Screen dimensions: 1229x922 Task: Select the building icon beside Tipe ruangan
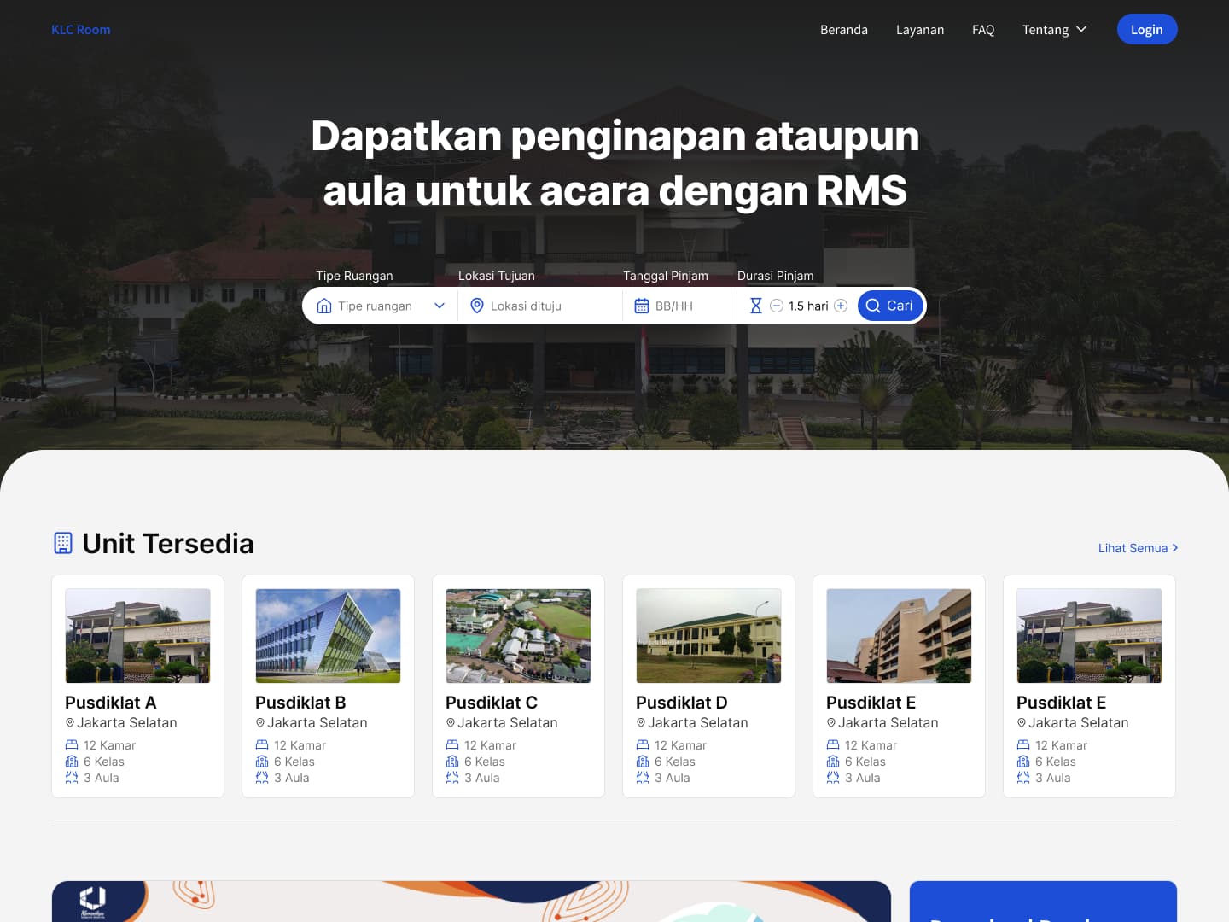click(324, 305)
